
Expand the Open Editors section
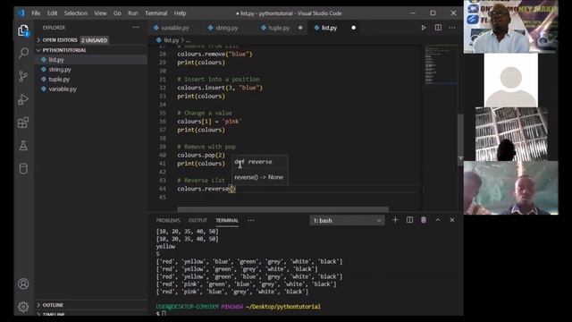pyautogui.click(x=91, y=40)
